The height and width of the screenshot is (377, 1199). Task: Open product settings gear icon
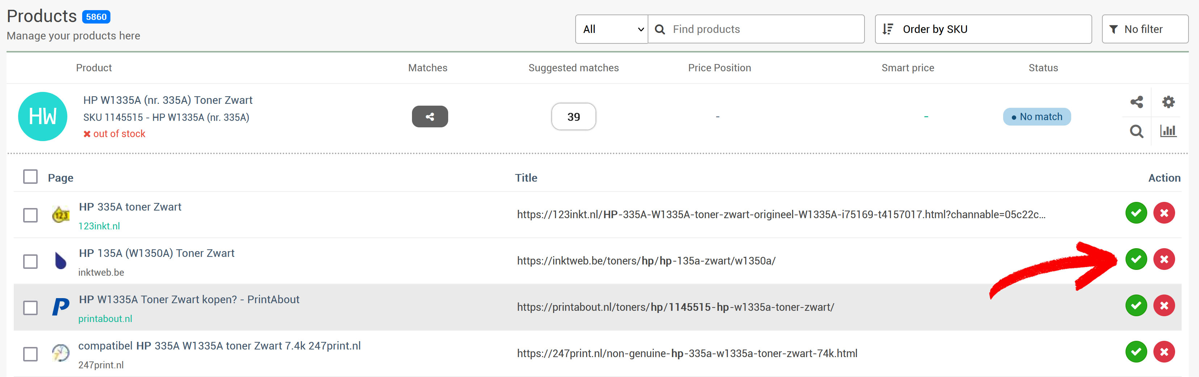point(1168,102)
